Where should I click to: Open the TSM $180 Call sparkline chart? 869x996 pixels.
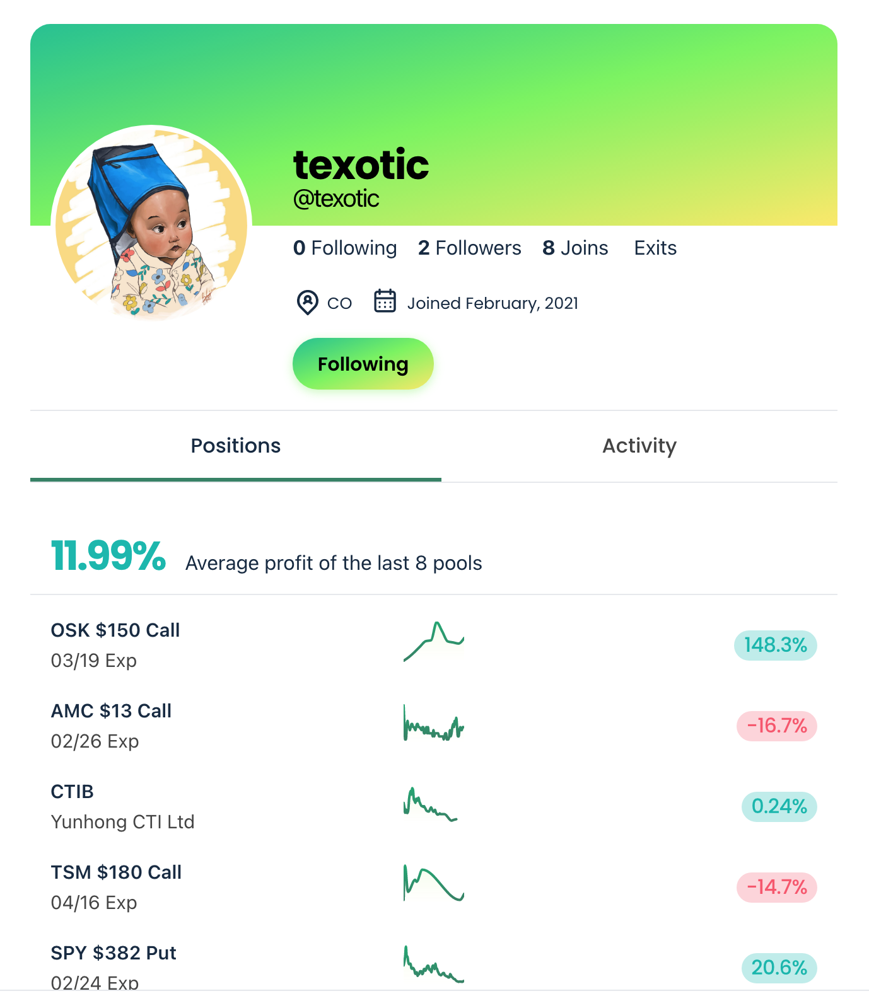coord(434,884)
